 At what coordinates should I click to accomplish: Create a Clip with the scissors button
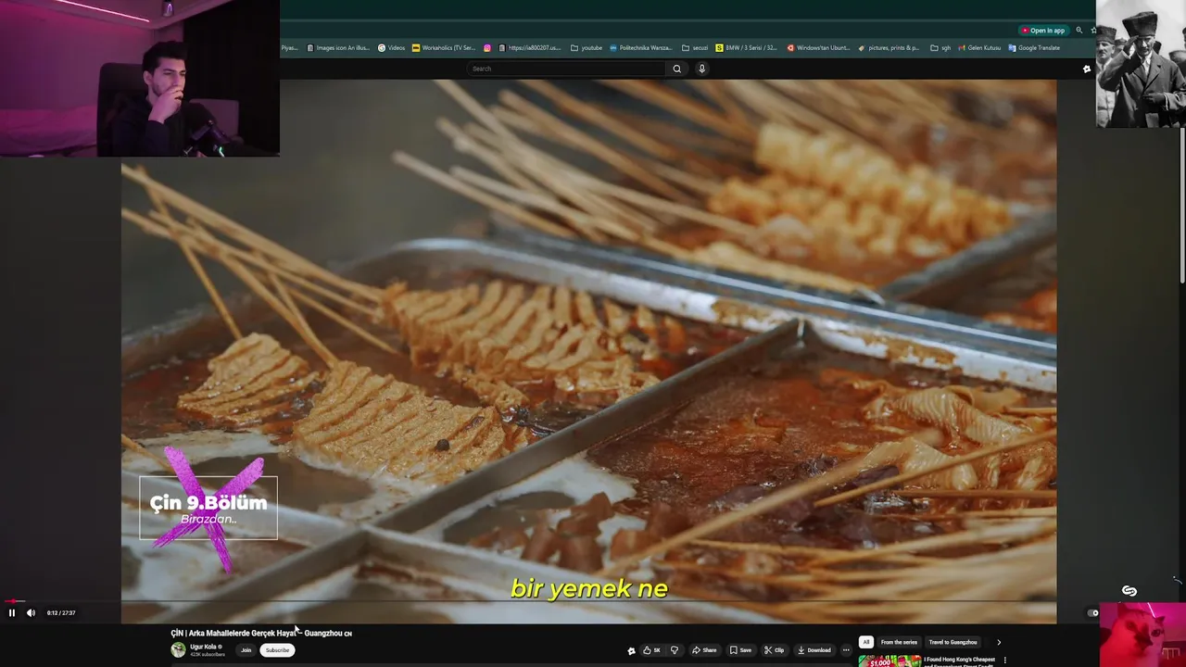(774, 650)
